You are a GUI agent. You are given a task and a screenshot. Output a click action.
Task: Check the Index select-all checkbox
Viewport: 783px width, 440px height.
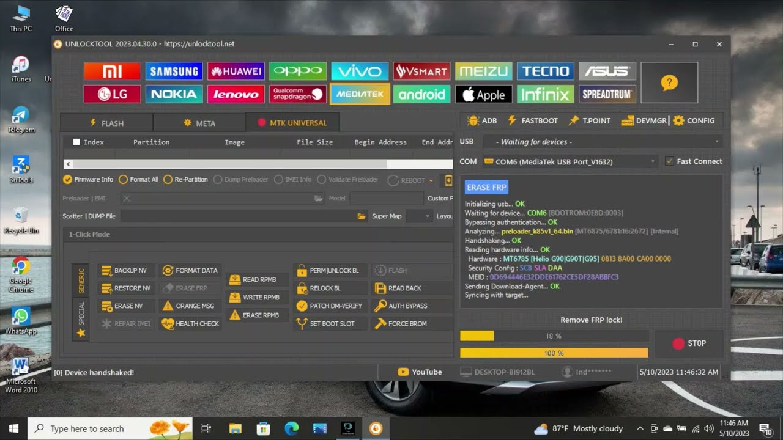76,142
